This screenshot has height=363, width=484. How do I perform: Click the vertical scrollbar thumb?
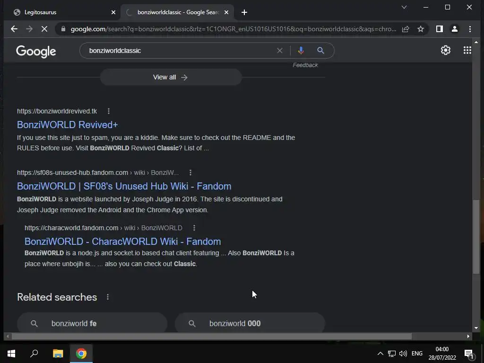(476, 236)
